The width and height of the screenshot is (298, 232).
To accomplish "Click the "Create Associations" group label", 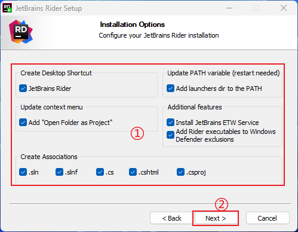I will pyautogui.click(x=49, y=157).
